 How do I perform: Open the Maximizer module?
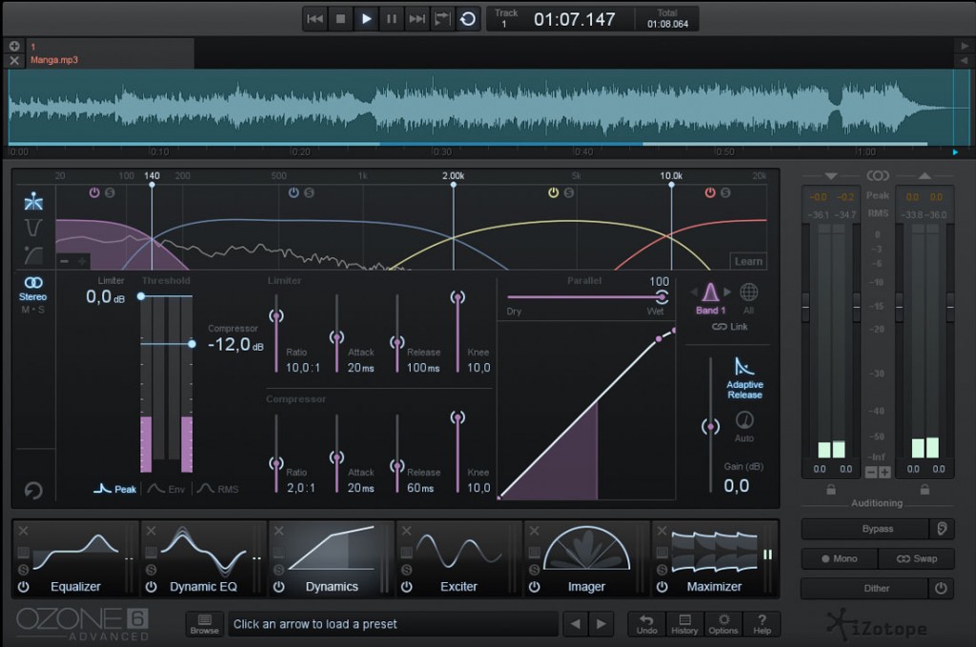point(714,558)
